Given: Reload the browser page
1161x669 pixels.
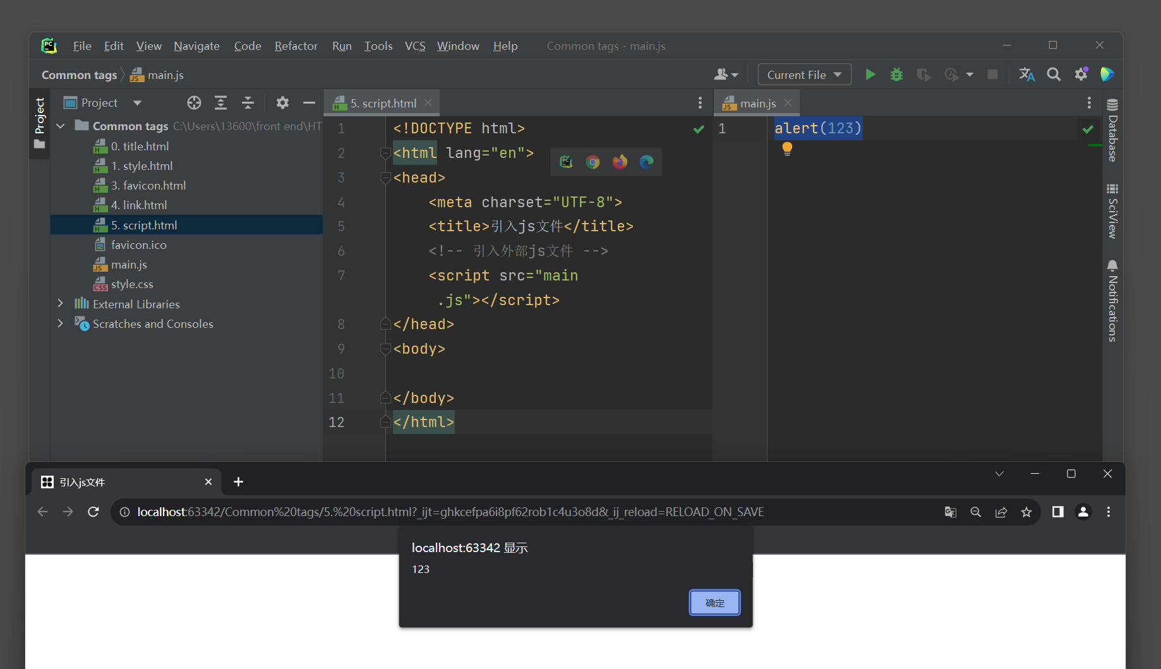Looking at the screenshot, I should [x=93, y=512].
